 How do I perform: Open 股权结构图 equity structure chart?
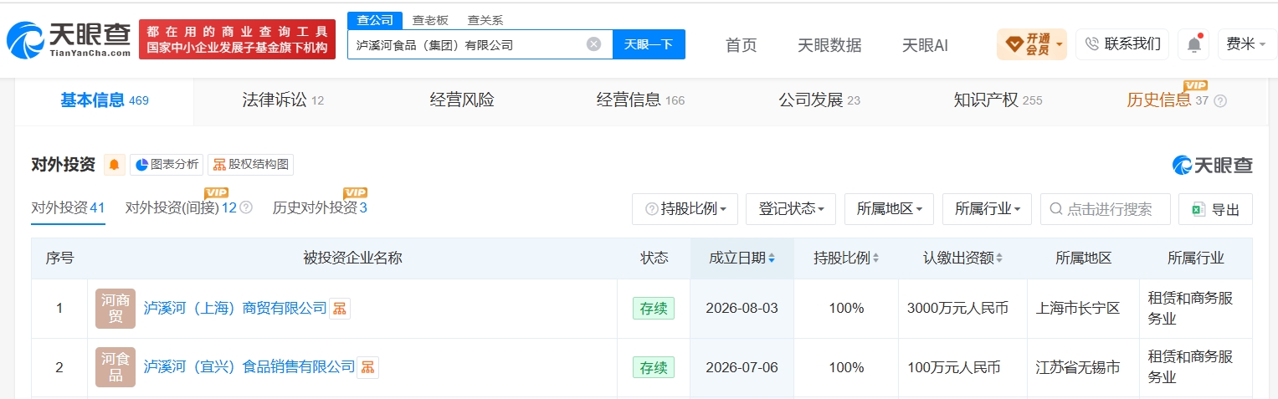[x=250, y=165]
